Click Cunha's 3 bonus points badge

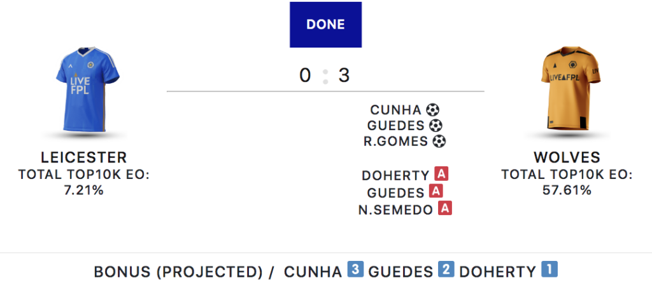pyautogui.click(x=355, y=270)
